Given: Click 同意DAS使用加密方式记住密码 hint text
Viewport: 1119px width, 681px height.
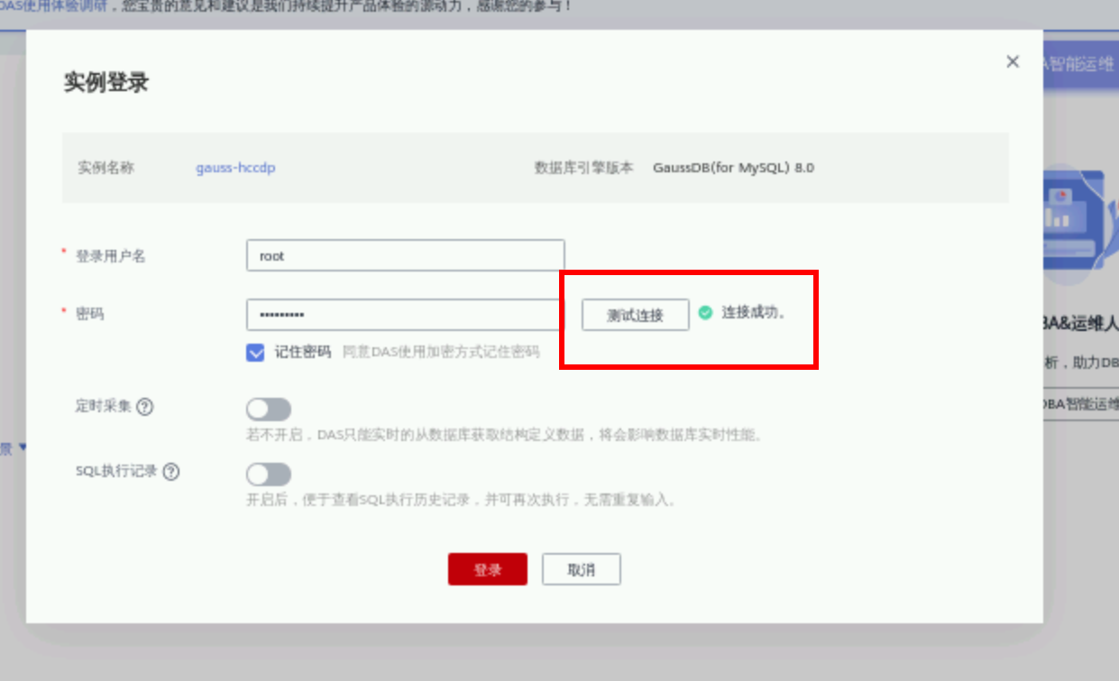Looking at the screenshot, I should (x=441, y=353).
